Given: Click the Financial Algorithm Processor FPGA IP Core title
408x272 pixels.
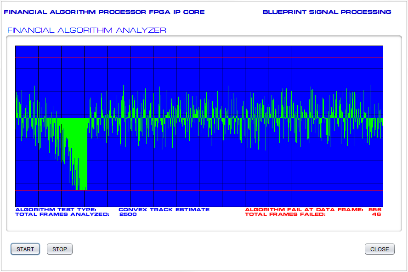Looking at the screenshot, I should [104, 12].
